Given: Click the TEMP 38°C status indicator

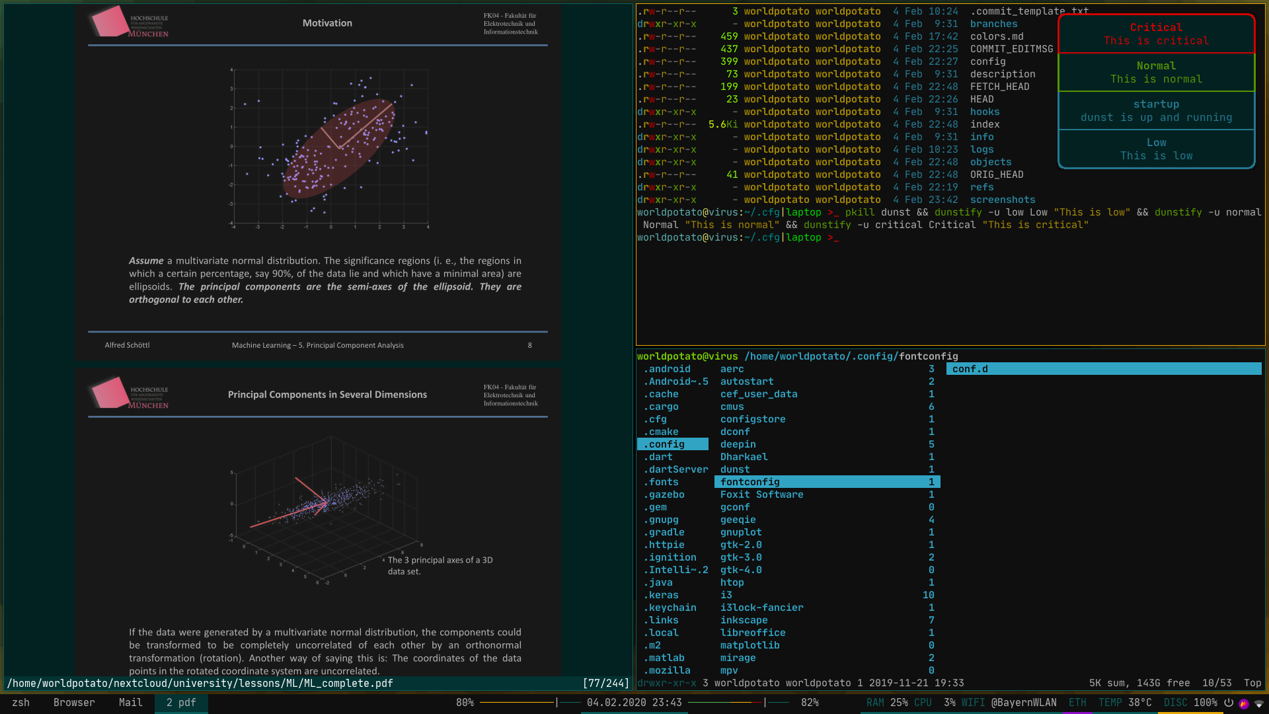Looking at the screenshot, I should tap(1125, 703).
